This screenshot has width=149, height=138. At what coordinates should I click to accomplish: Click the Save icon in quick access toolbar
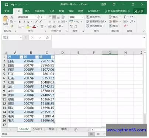click(7, 5)
